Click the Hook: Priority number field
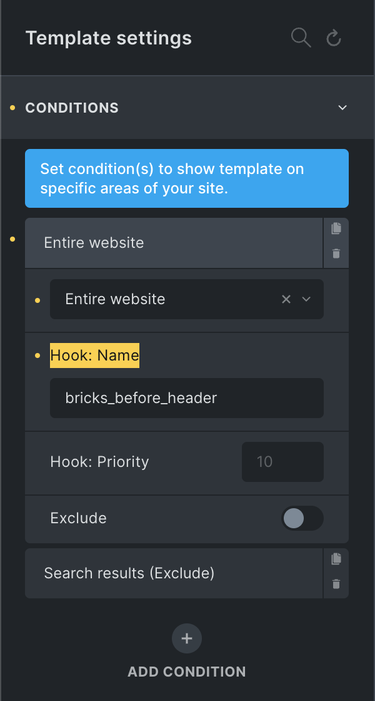 pos(282,462)
